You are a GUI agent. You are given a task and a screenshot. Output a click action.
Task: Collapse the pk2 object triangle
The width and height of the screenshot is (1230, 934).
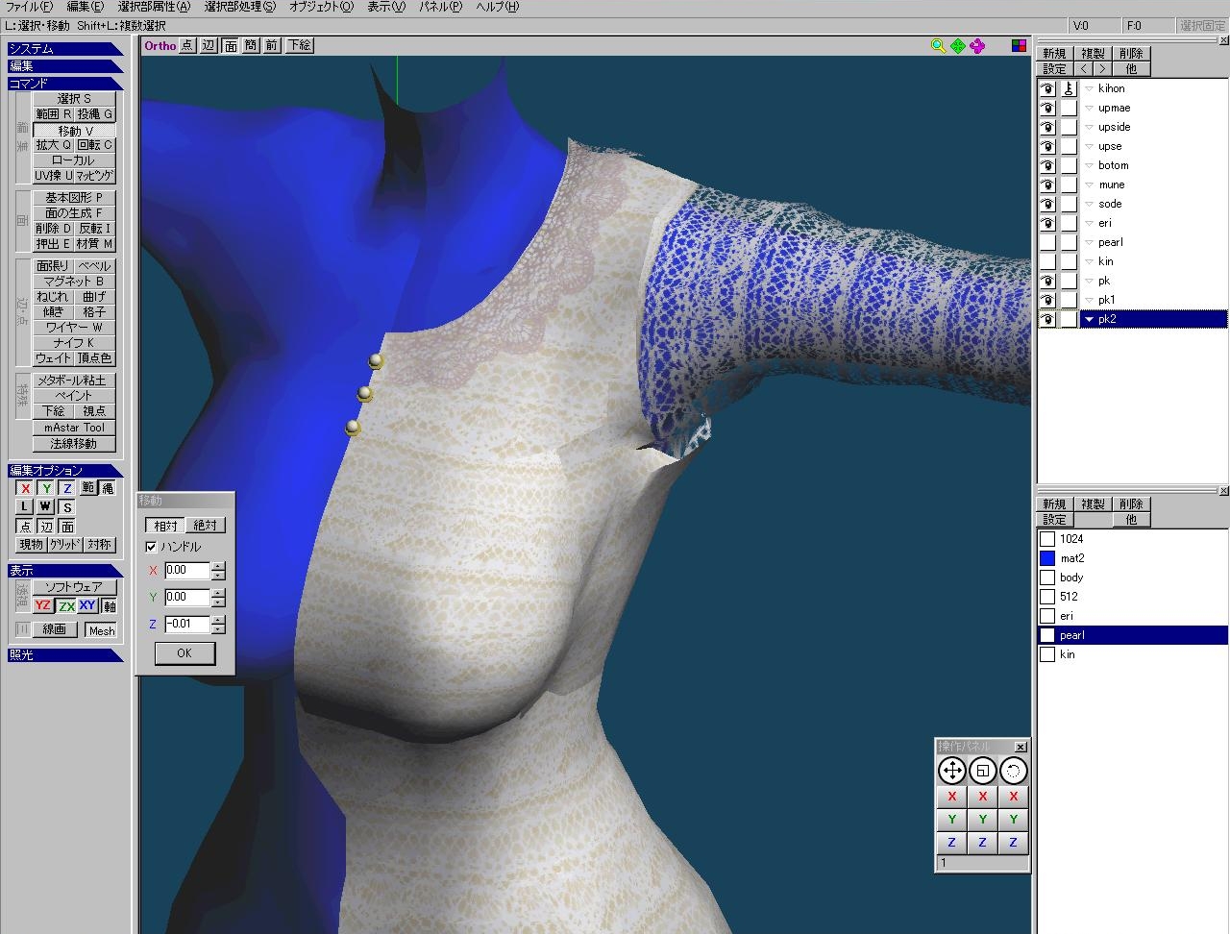[1089, 319]
